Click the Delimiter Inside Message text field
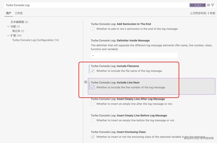 point(134,55)
